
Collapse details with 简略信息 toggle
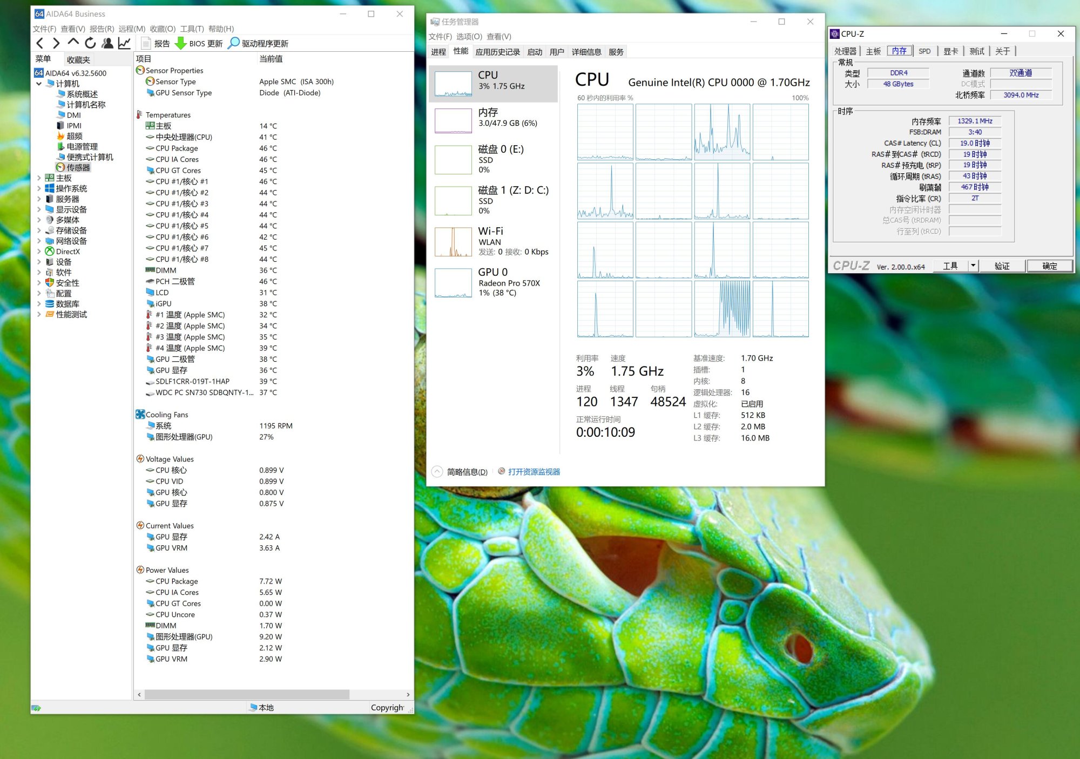point(461,472)
